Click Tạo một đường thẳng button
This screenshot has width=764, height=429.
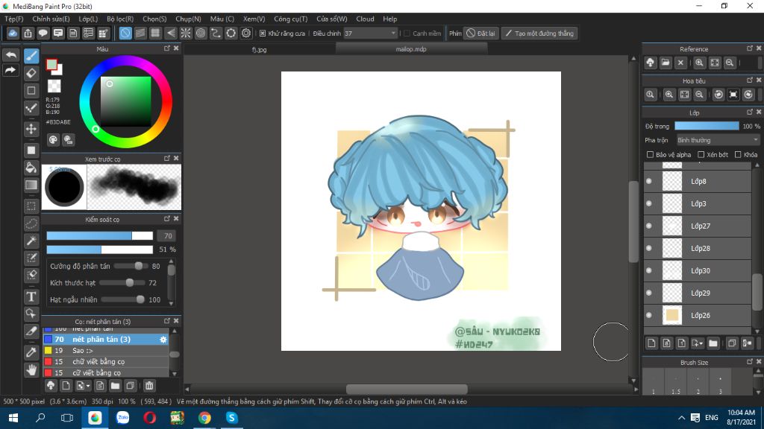[539, 33]
